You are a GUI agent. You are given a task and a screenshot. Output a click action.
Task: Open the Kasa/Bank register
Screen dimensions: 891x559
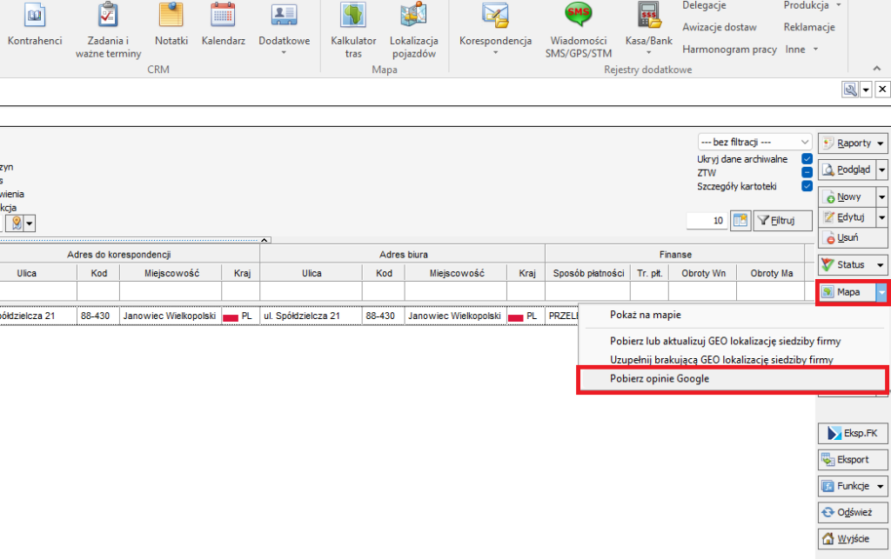(648, 16)
